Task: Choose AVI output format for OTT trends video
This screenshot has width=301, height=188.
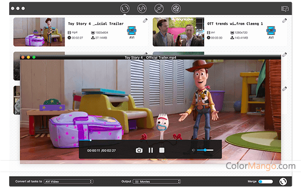Action: (271, 32)
